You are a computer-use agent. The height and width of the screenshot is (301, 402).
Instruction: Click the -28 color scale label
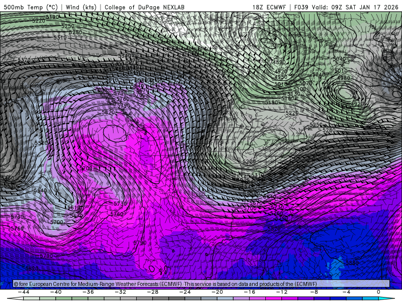[x=153, y=292]
